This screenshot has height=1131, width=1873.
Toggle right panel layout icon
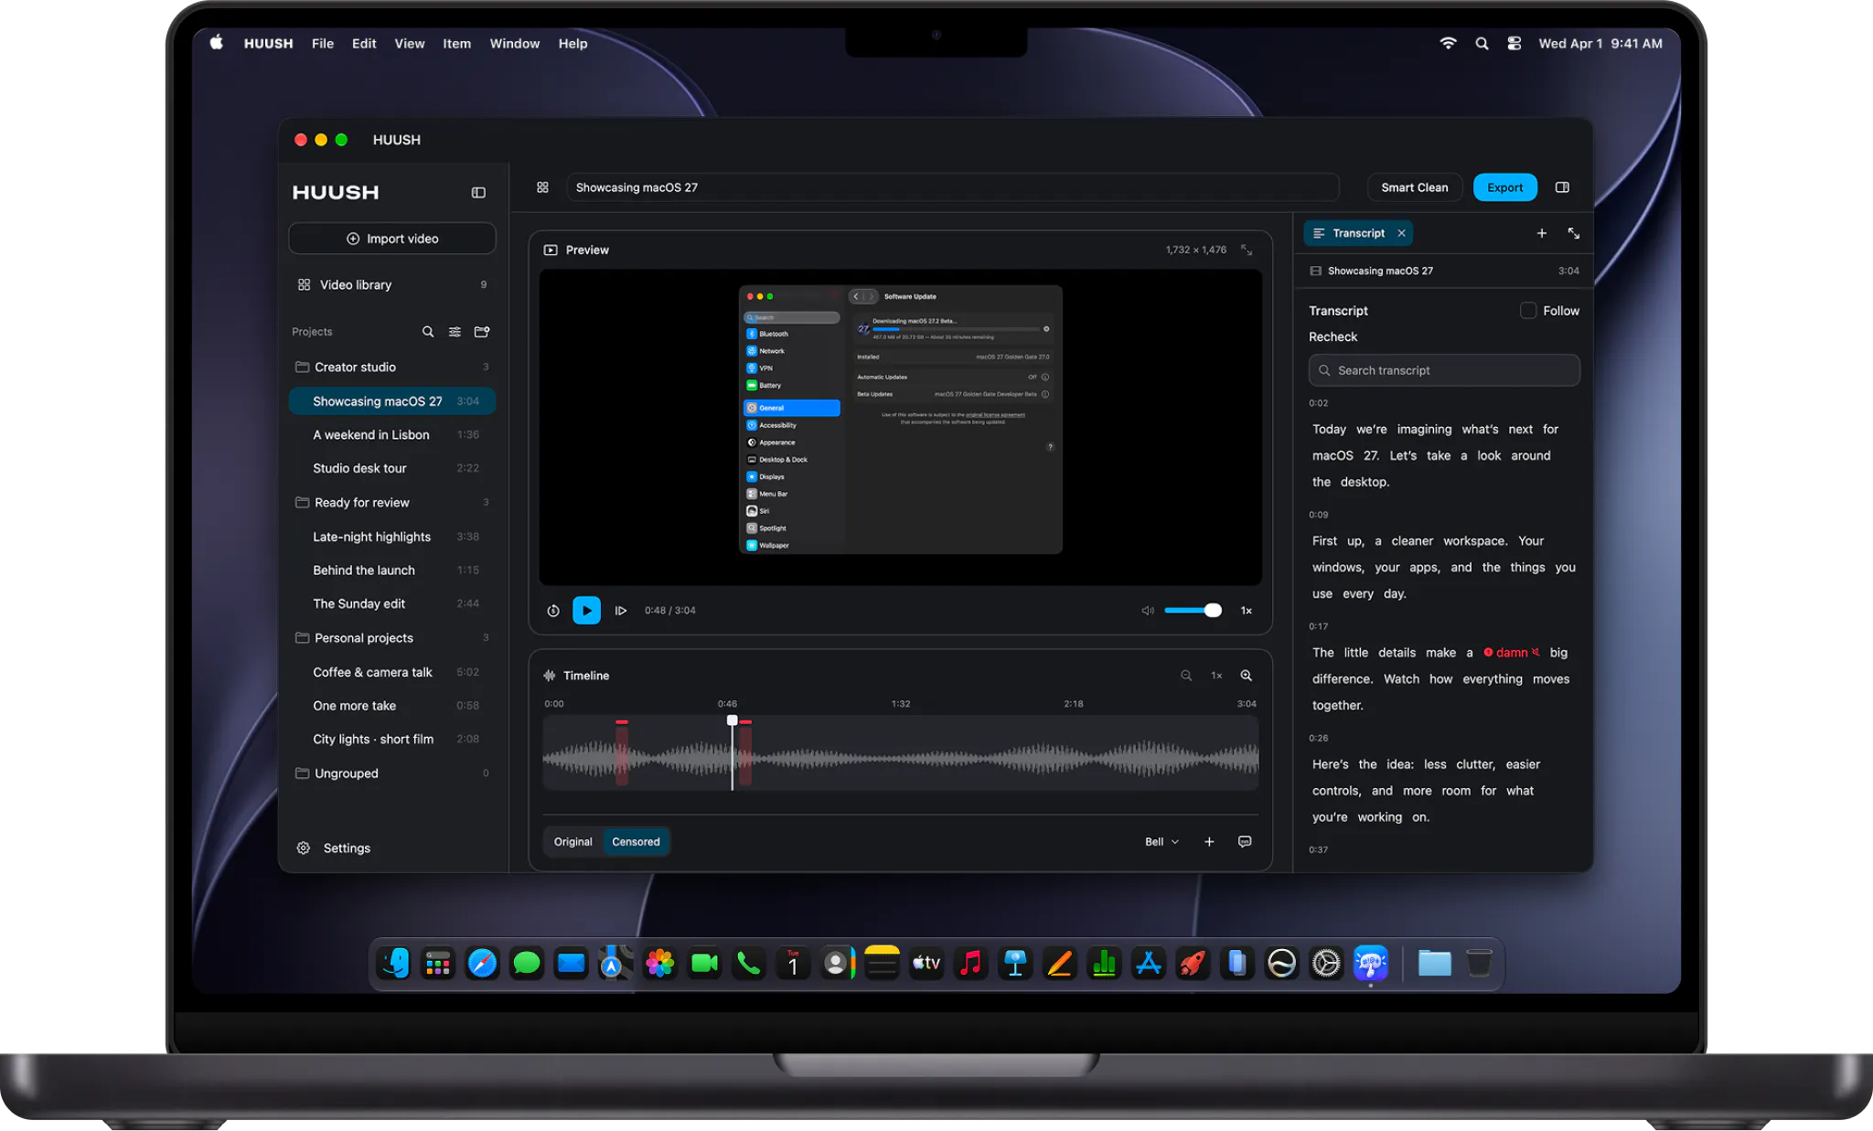pyautogui.click(x=1562, y=187)
